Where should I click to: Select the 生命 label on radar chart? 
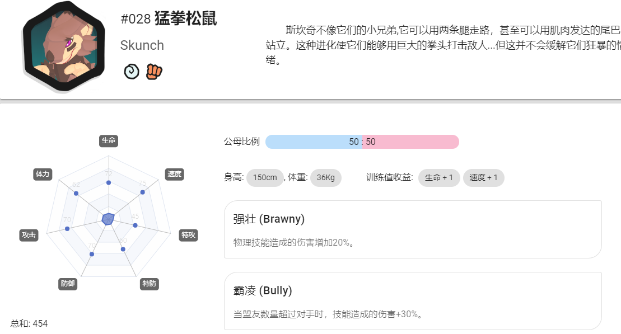[109, 140]
